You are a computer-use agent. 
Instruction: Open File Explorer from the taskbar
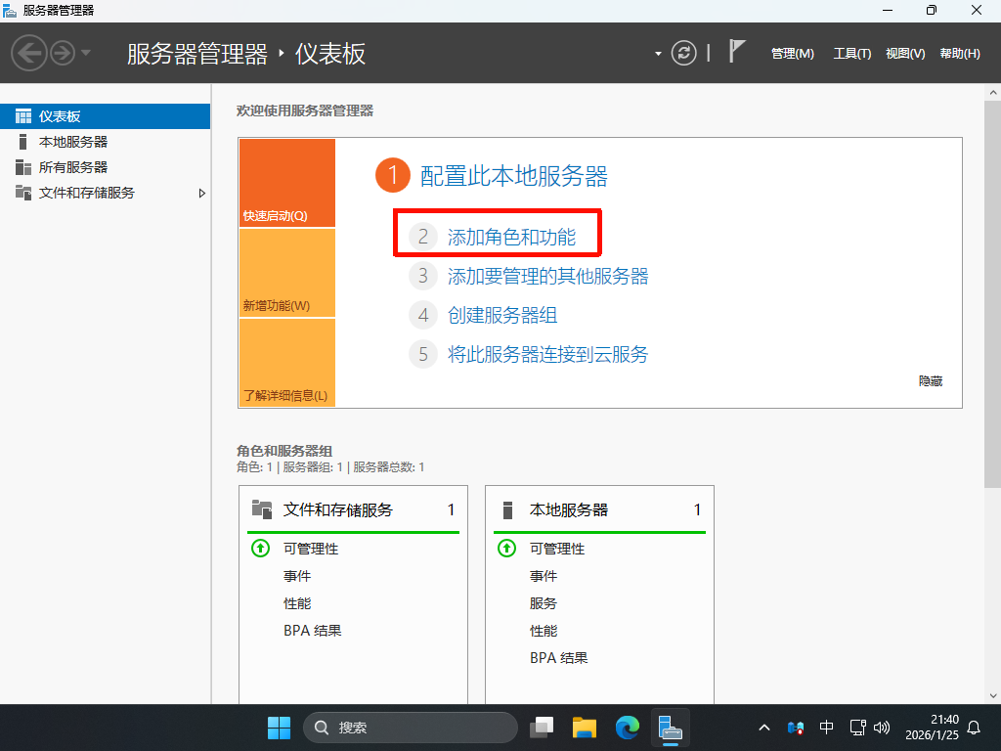click(x=585, y=728)
